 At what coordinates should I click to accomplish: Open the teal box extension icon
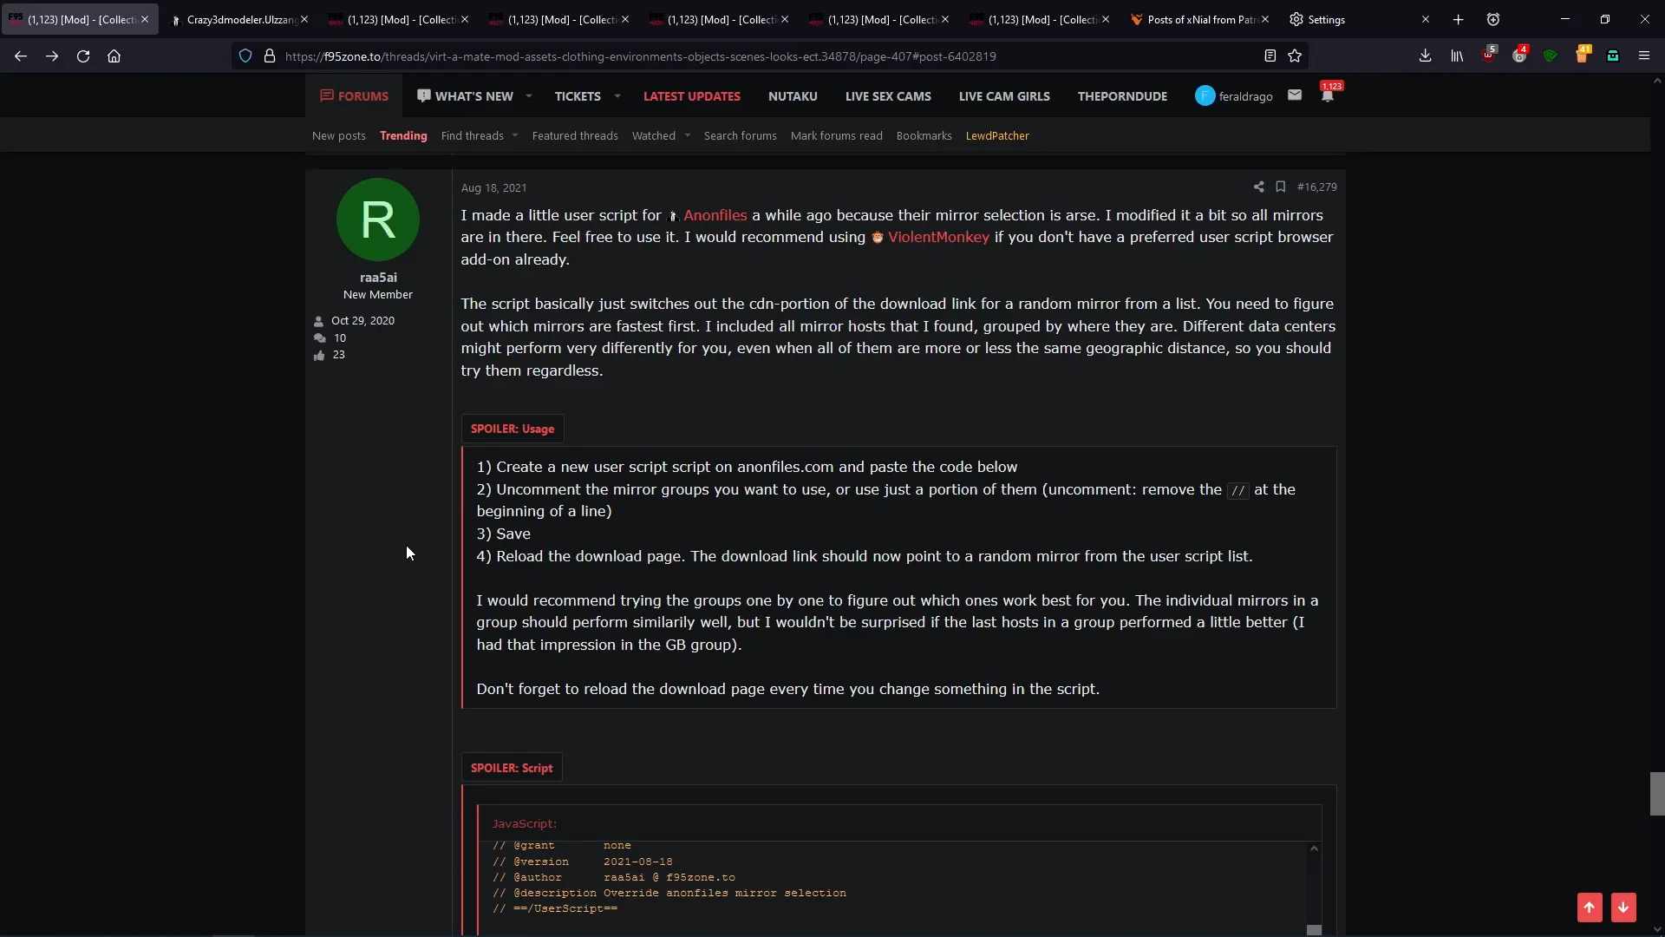tap(1613, 56)
